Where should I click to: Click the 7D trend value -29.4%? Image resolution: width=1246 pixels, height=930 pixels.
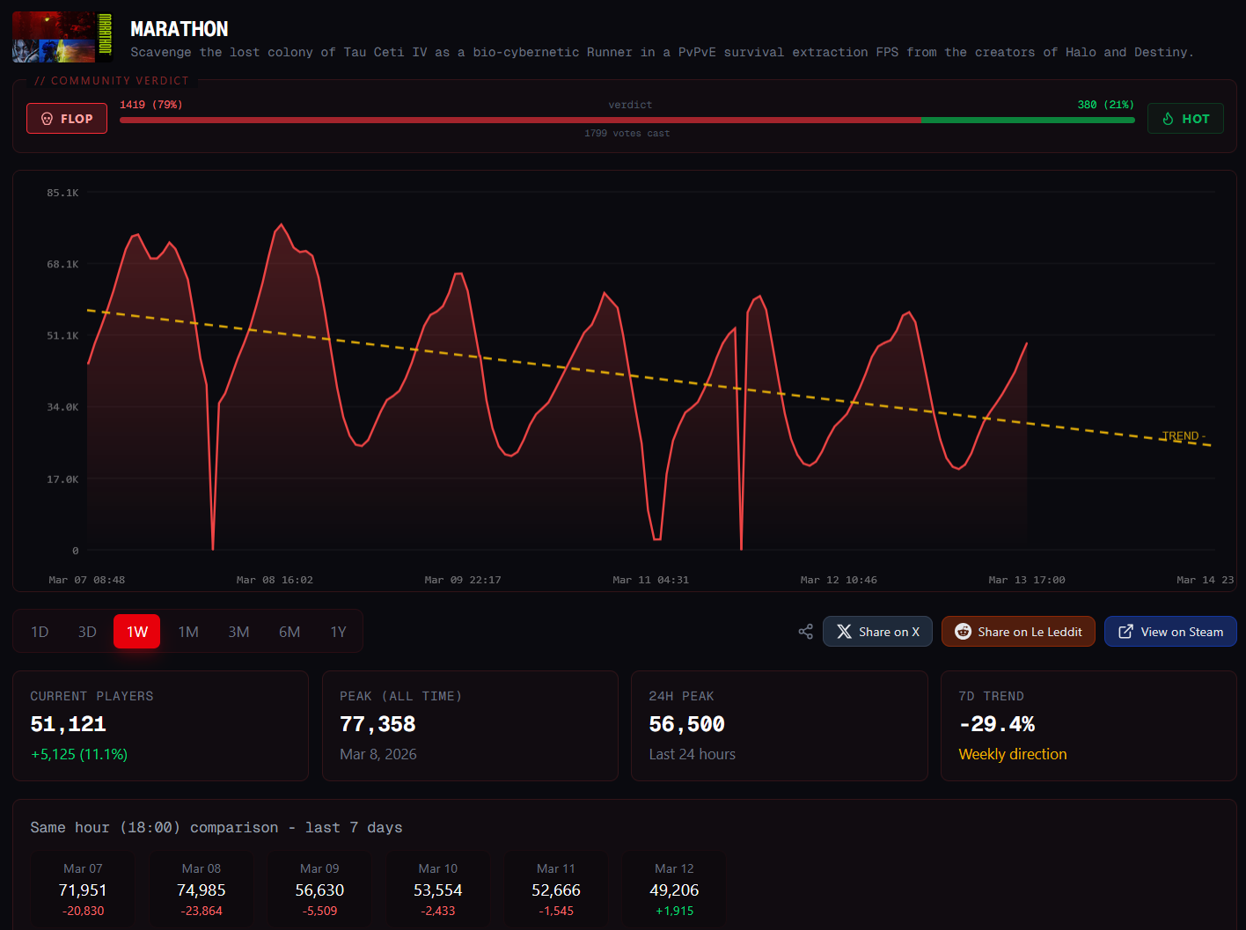997,724
